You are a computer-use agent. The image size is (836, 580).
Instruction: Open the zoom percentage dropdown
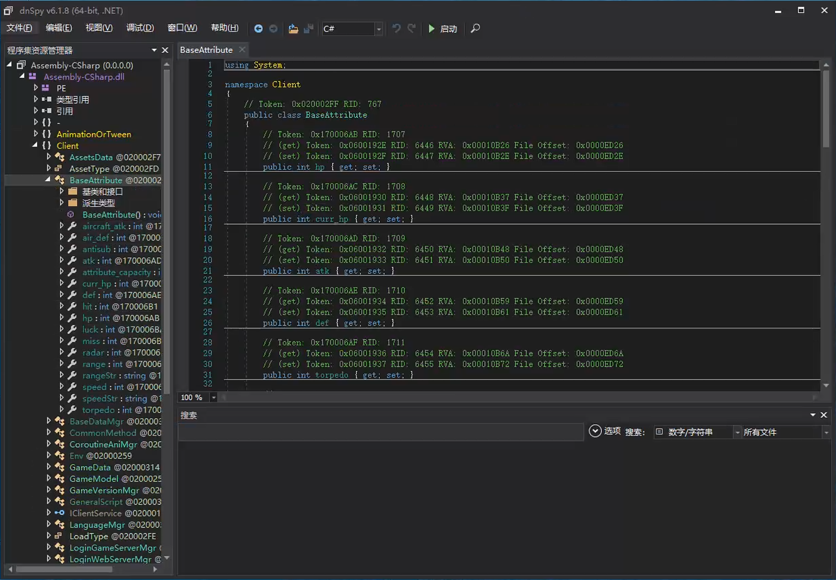click(213, 397)
